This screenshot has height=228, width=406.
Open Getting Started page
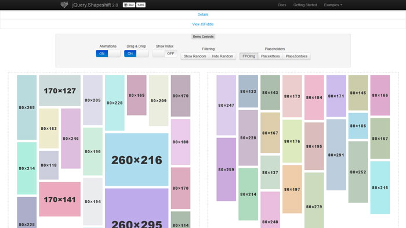tap(305, 5)
